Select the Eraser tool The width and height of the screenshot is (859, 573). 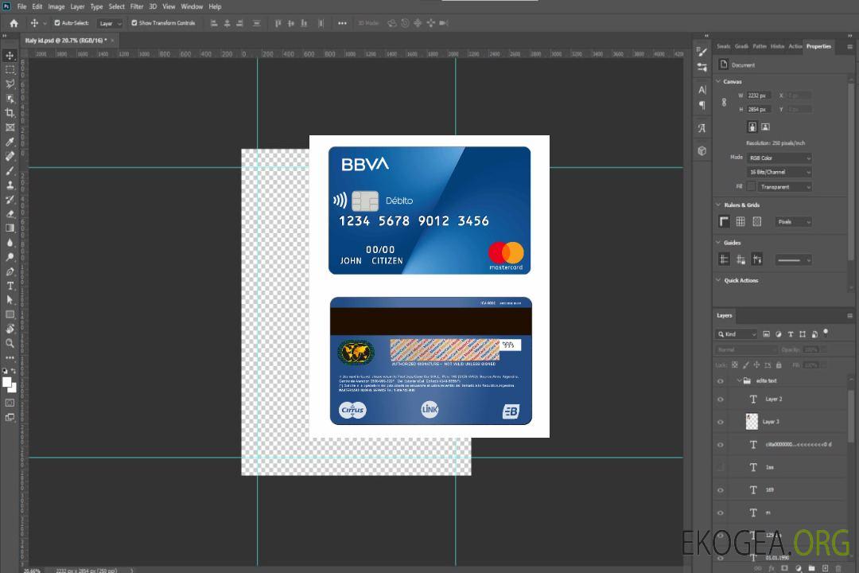[10, 214]
